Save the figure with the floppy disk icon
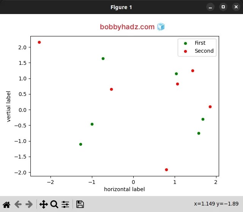Screen dimensions: 243x212 coord(80,204)
